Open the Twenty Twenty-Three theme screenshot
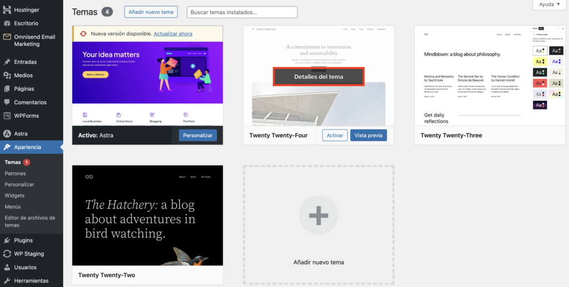The height and width of the screenshot is (287, 569). 490,75
